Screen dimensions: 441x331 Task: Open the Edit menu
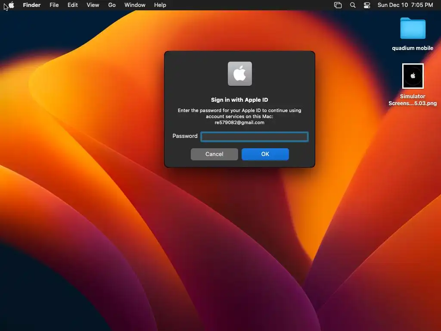coord(72,5)
